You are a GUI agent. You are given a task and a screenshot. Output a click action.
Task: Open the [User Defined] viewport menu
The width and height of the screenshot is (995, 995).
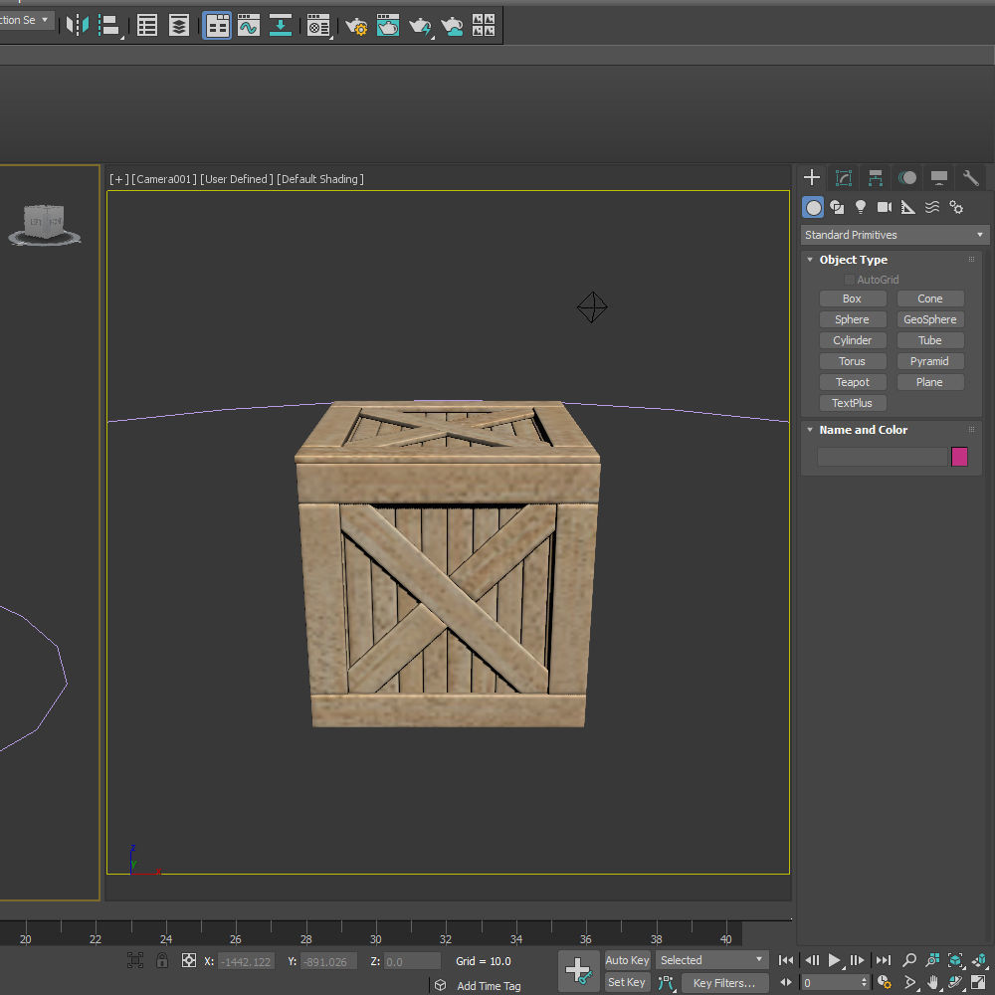(x=237, y=179)
